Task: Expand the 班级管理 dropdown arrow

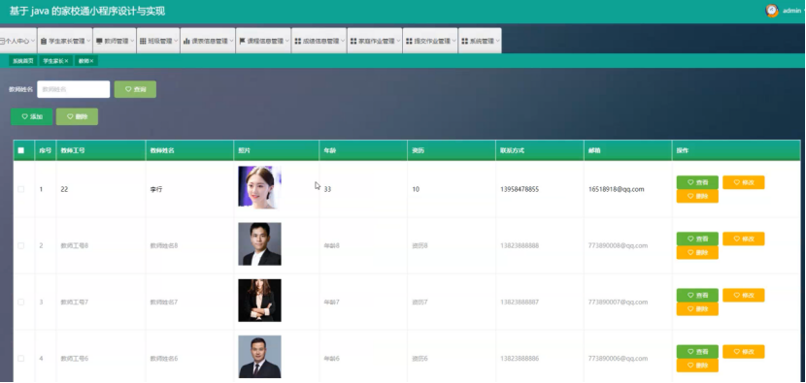Action: point(176,41)
